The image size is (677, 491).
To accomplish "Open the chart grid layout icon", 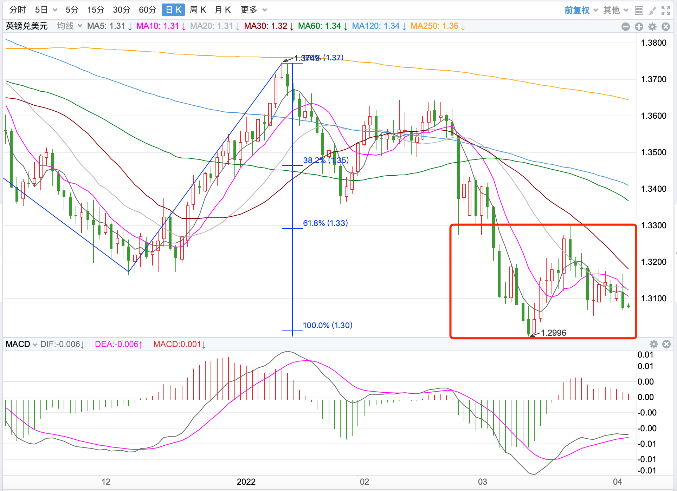I will pyautogui.click(x=639, y=11).
